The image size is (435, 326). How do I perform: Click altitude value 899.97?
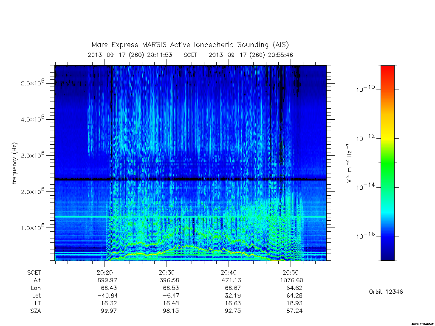(x=107, y=280)
